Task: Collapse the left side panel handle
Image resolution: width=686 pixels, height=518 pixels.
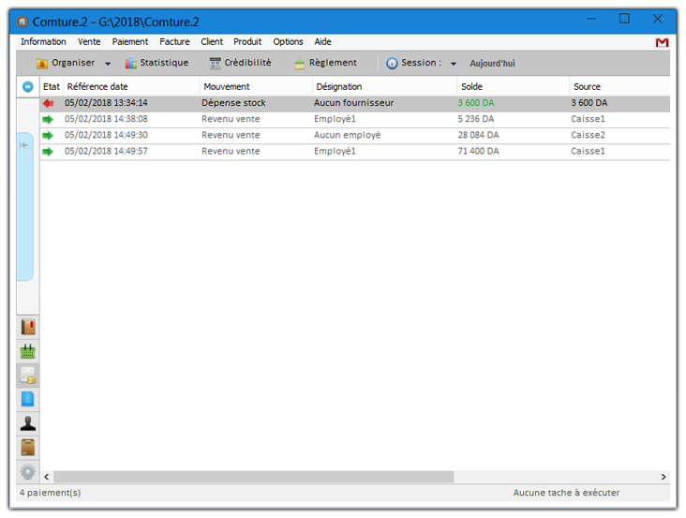Action: click(x=24, y=145)
